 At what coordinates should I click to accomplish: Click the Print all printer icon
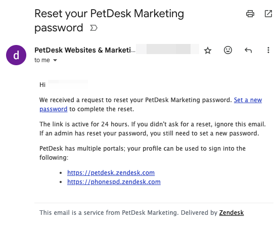[x=250, y=14]
